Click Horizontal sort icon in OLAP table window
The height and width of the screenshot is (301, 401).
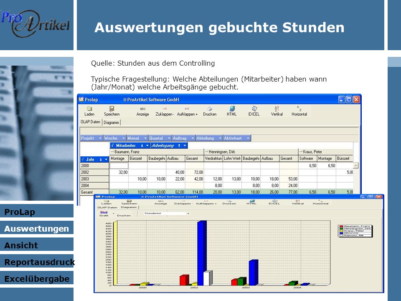click(299, 109)
